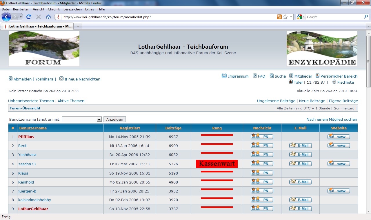
Task: Go to the browser home page icon
Action: [48, 17]
